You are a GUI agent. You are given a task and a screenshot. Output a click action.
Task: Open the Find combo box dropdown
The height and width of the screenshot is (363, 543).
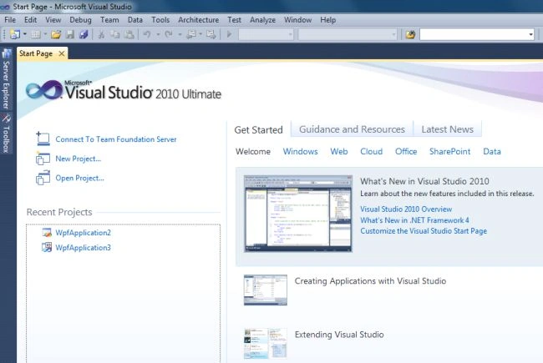530,34
